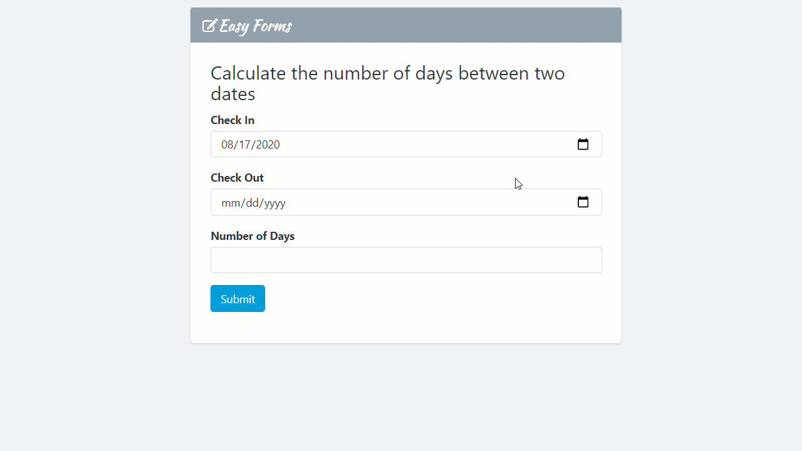Click the form heading about calculating days
This screenshot has height=451, width=802.
pyautogui.click(x=387, y=83)
